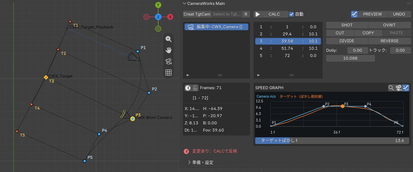The height and width of the screenshot is (172, 413).
Task: Click camera list resize grip dots
Action: tap(220, 75)
